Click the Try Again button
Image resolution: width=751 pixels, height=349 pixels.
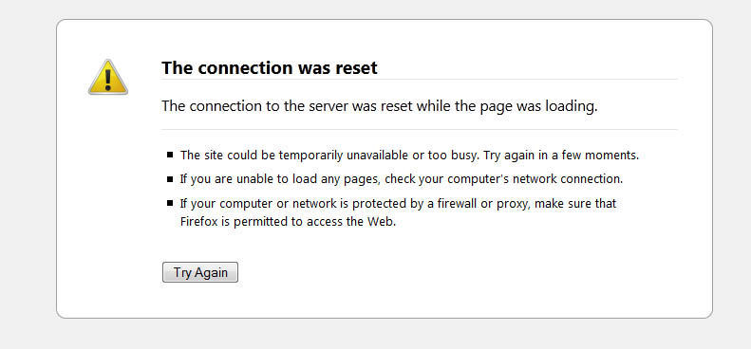(200, 272)
